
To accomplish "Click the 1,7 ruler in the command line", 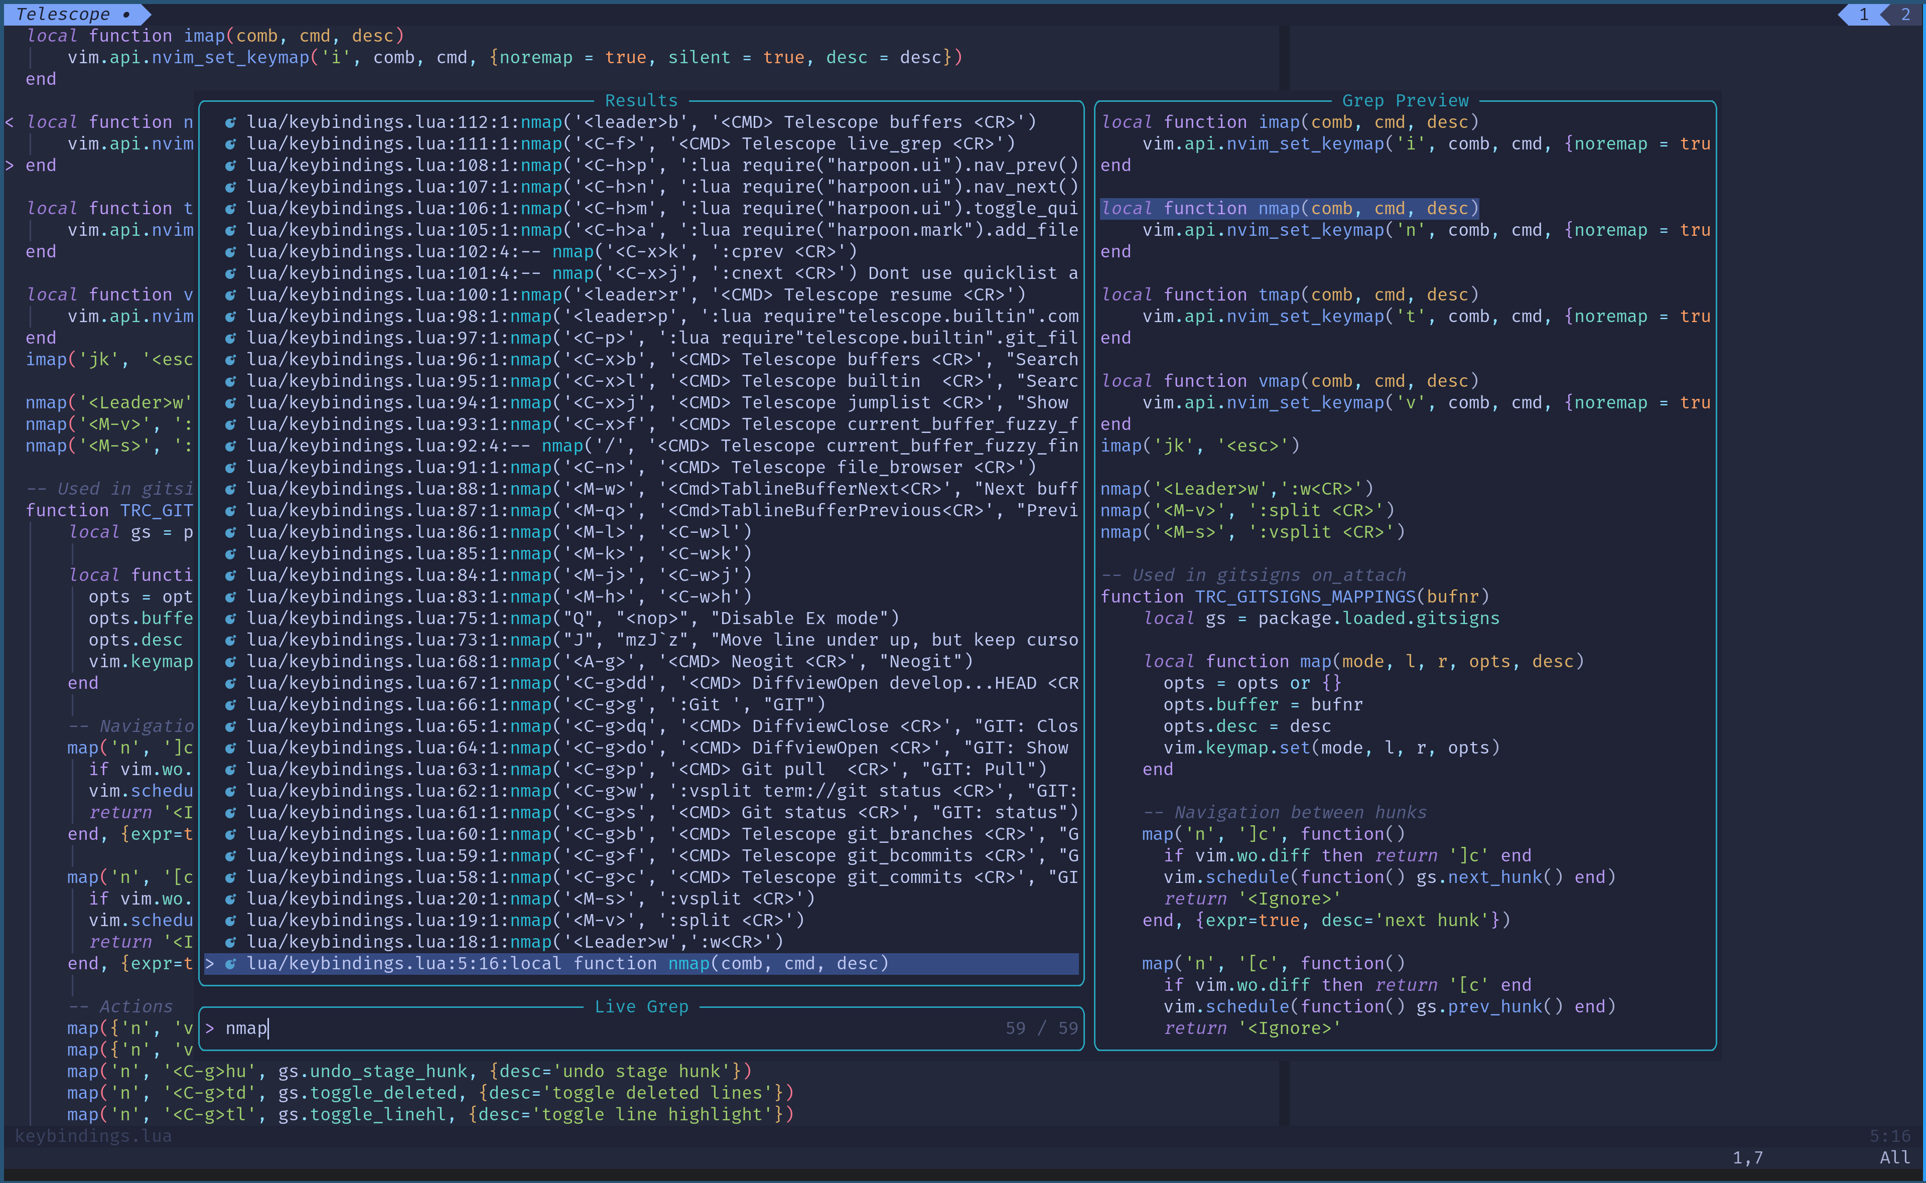I will [x=1747, y=1158].
